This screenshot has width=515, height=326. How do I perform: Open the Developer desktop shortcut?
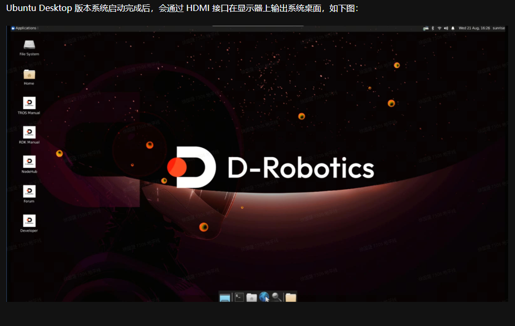pyautogui.click(x=29, y=221)
